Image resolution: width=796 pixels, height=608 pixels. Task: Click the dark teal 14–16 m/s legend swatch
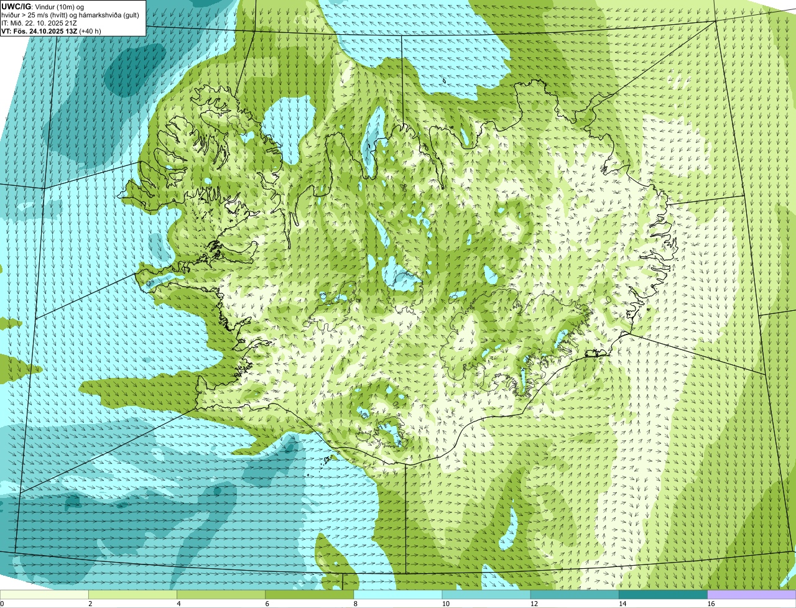(663, 595)
